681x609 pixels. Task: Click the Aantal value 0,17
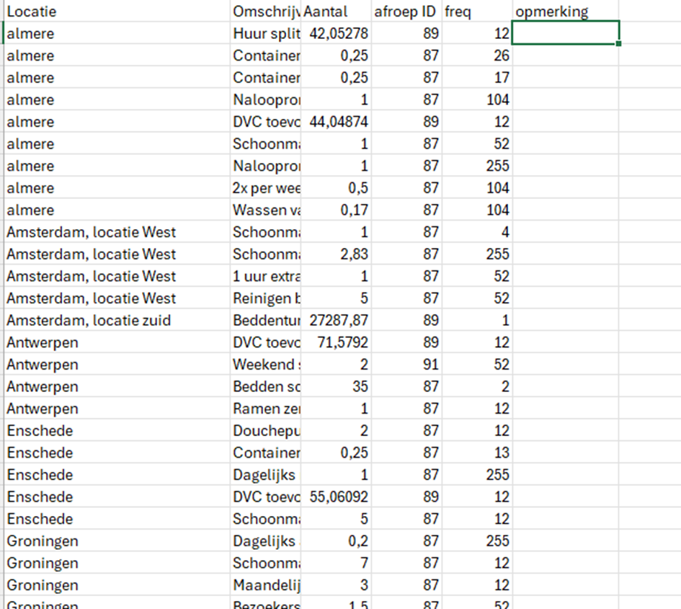pos(336,210)
